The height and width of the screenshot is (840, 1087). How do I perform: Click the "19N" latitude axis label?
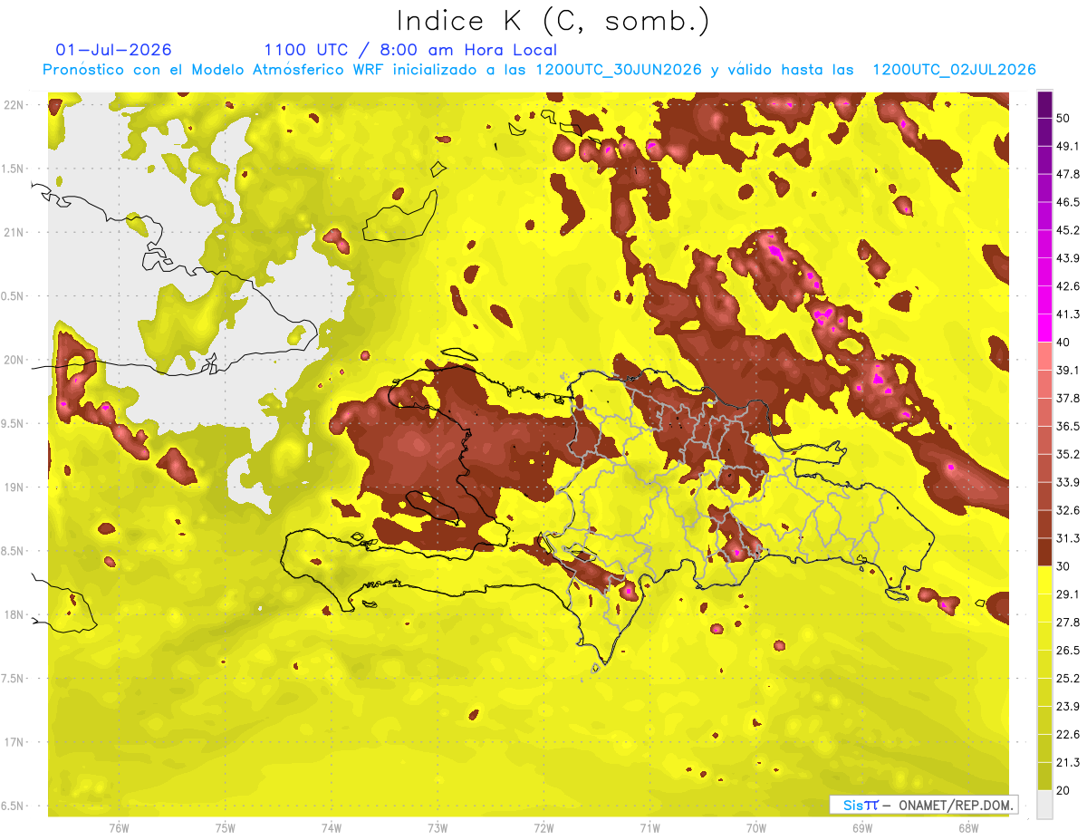click(15, 488)
